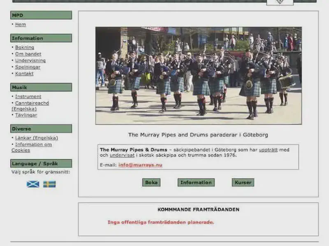Image resolution: width=329 pixels, height=246 pixels.
Task: Click the Boka button
Action: [x=151, y=182]
